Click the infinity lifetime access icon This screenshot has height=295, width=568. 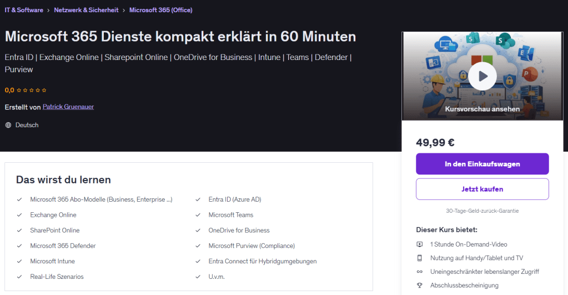pyautogui.click(x=420, y=272)
